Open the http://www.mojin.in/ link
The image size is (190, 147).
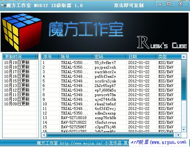click(x=81, y=143)
